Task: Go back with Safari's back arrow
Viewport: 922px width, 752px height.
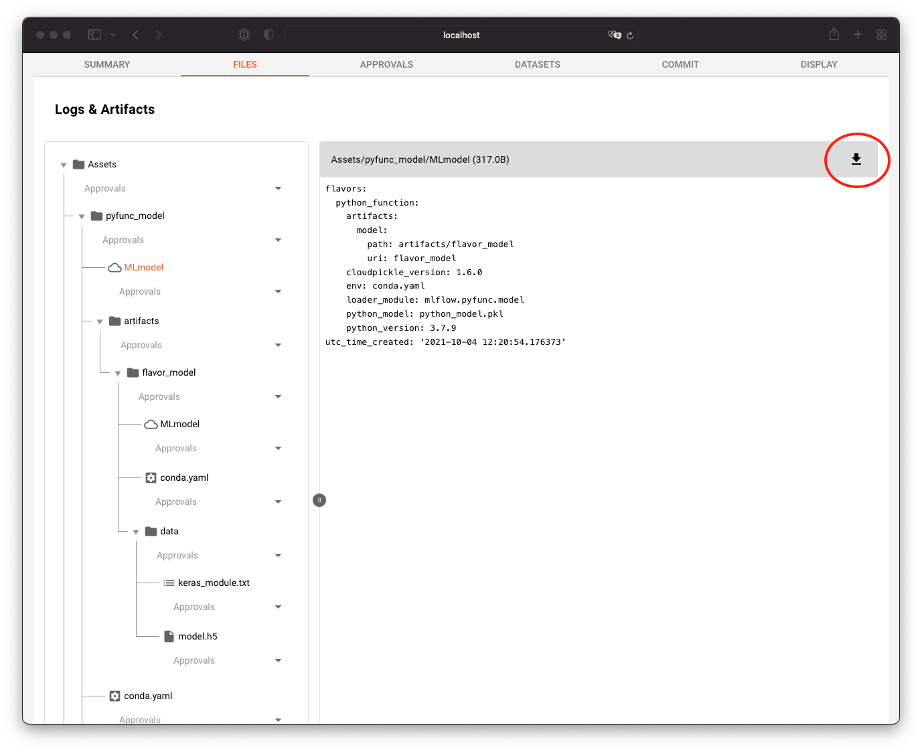Action: click(x=135, y=35)
